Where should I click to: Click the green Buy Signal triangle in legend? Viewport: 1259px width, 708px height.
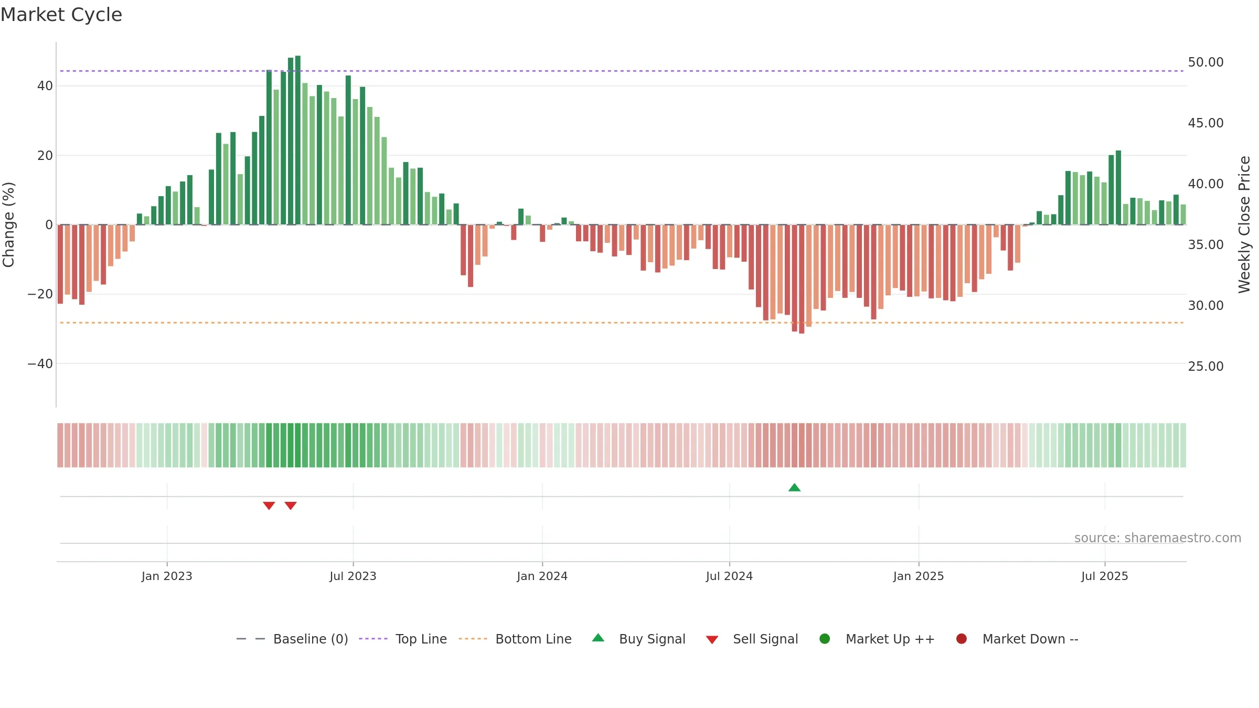598,638
